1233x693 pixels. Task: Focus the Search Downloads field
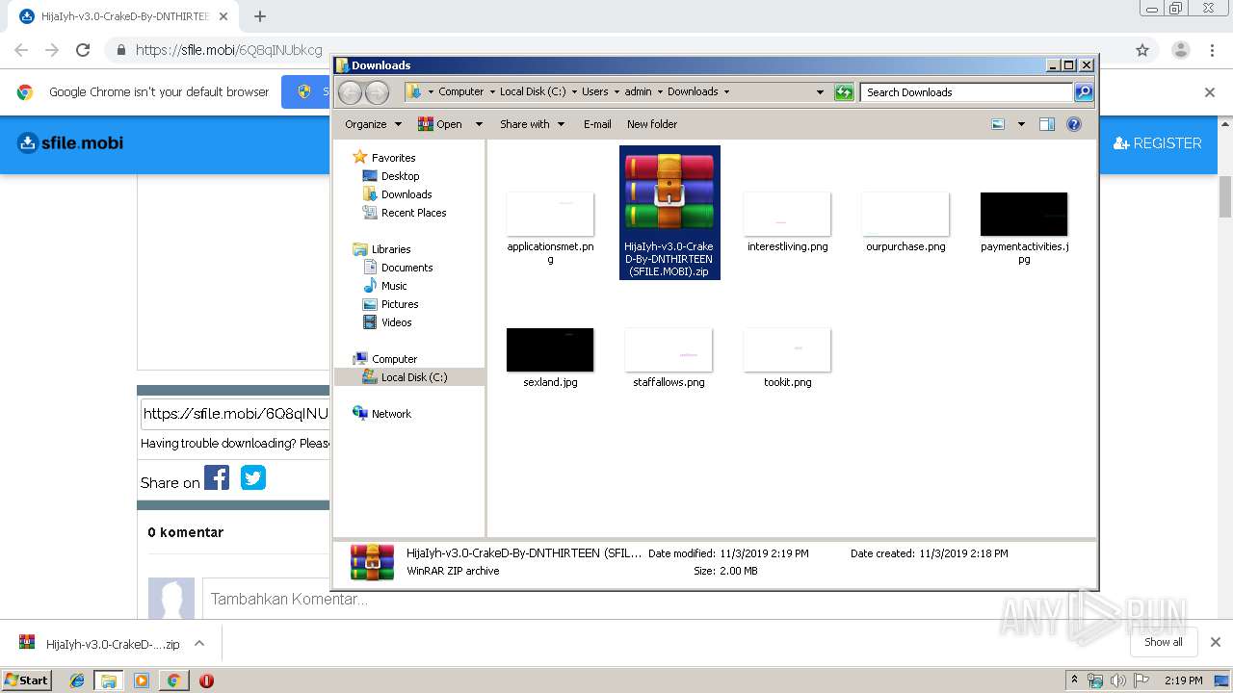pyautogui.click(x=966, y=92)
